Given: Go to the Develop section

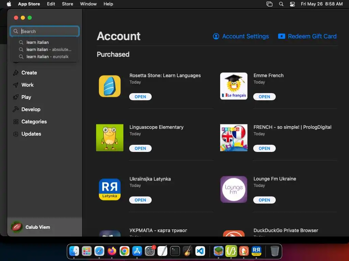Looking at the screenshot, I should point(31,109).
